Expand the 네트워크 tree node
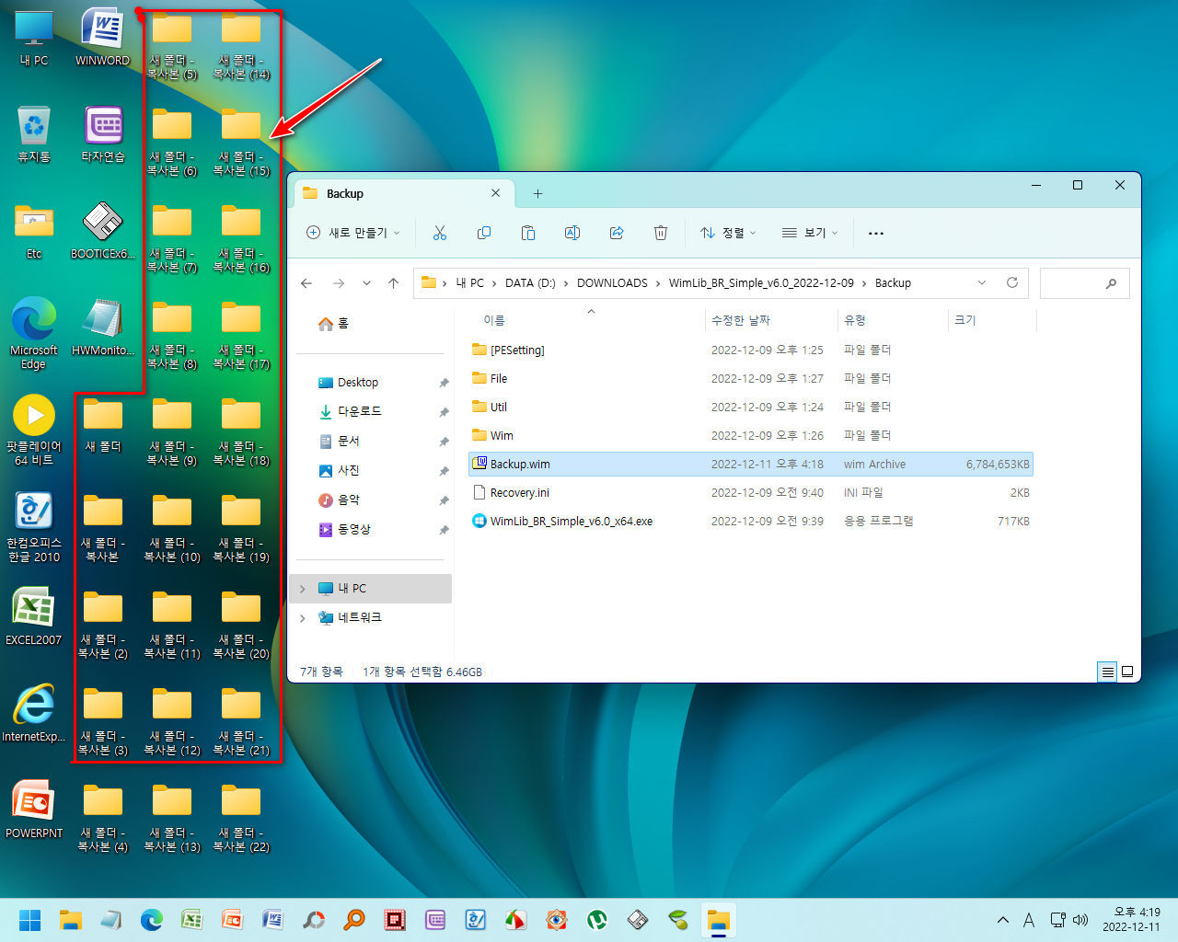1178x942 pixels. pyautogui.click(x=302, y=618)
